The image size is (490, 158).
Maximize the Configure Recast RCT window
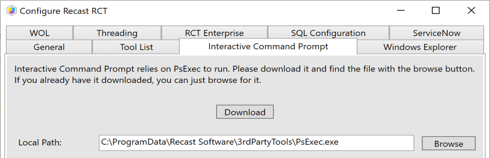point(436,11)
